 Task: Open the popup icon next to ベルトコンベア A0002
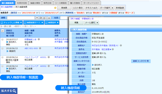point(49,66)
